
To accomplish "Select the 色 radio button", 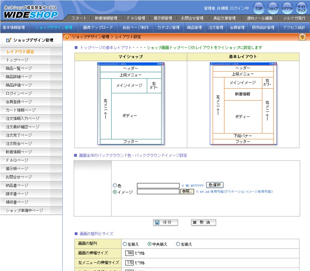I will [115, 185].
